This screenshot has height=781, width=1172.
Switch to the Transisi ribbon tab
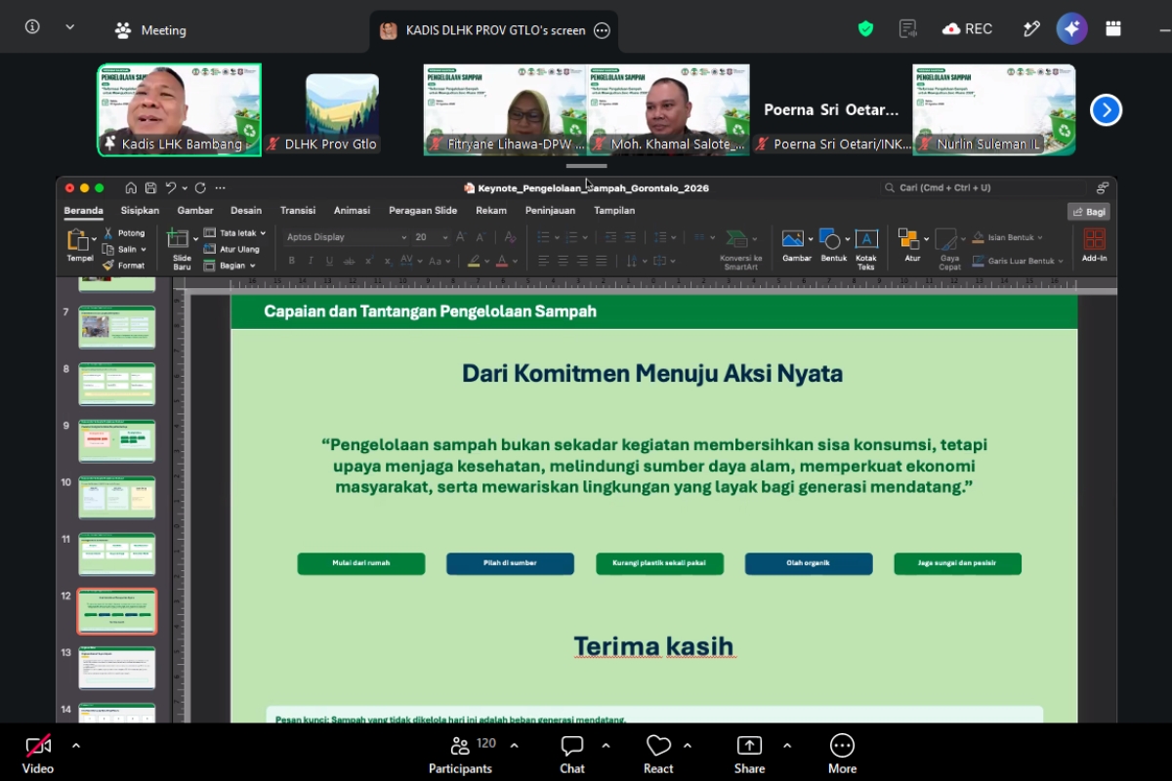[298, 210]
